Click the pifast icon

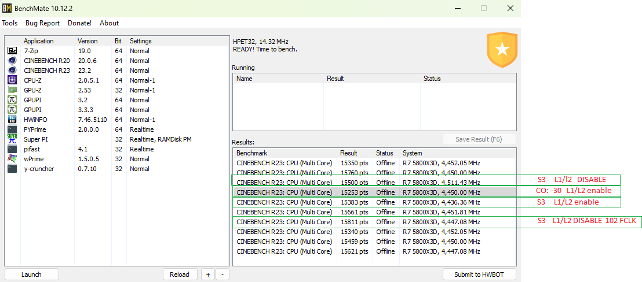(x=12, y=149)
